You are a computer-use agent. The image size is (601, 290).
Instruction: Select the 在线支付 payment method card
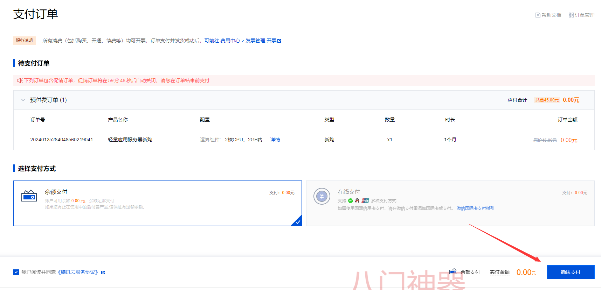(450, 203)
